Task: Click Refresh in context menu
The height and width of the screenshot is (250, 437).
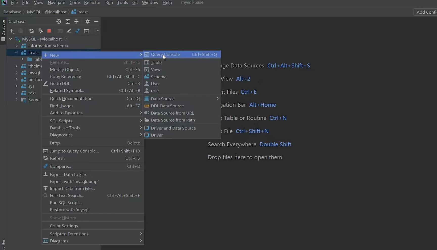Action: pos(93,158)
